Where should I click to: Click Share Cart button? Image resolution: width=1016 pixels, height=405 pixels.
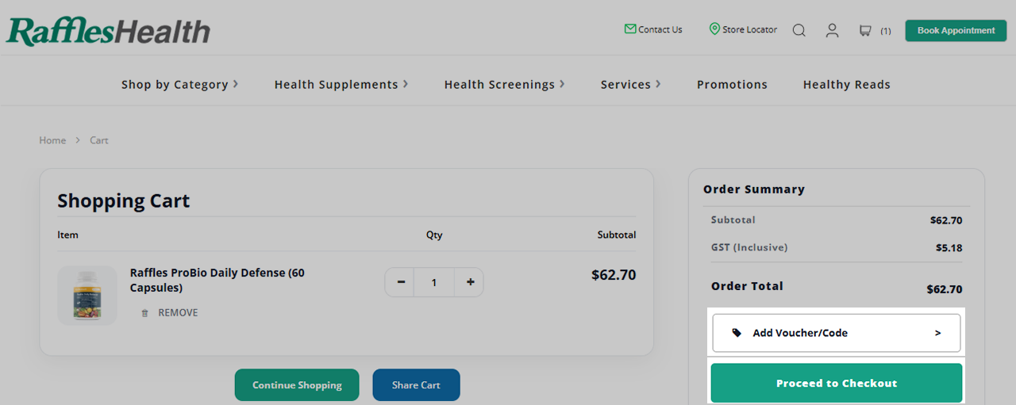tap(416, 385)
